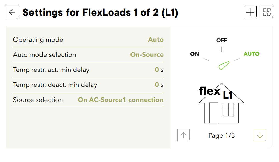Open On AC-Source1 connection selection
Image resolution: width=279 pixels, height=162 pixels.
(x=121, y=100)
